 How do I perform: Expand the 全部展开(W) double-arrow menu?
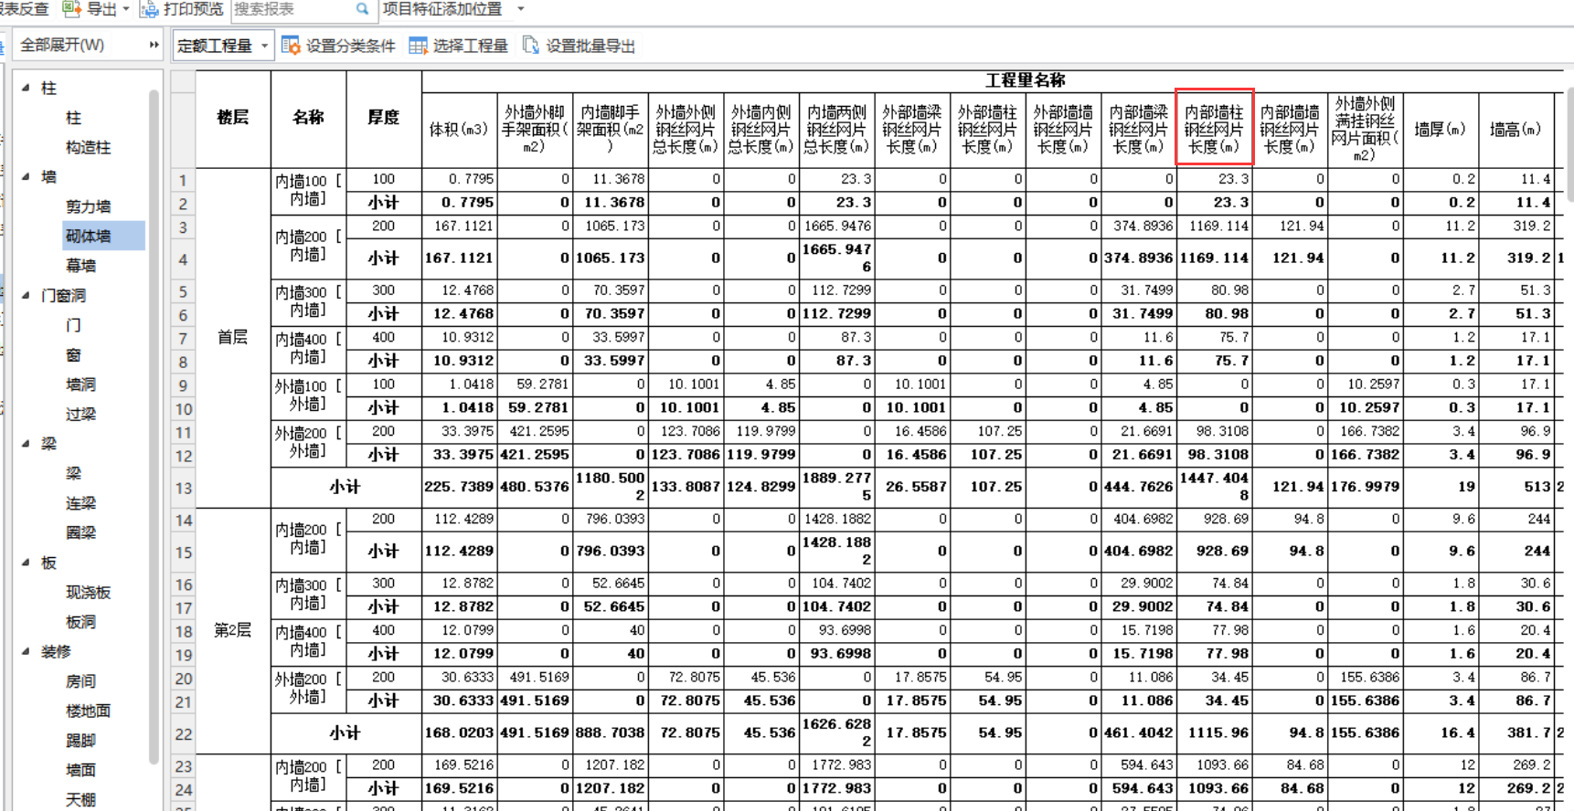(x=153, y=45)
